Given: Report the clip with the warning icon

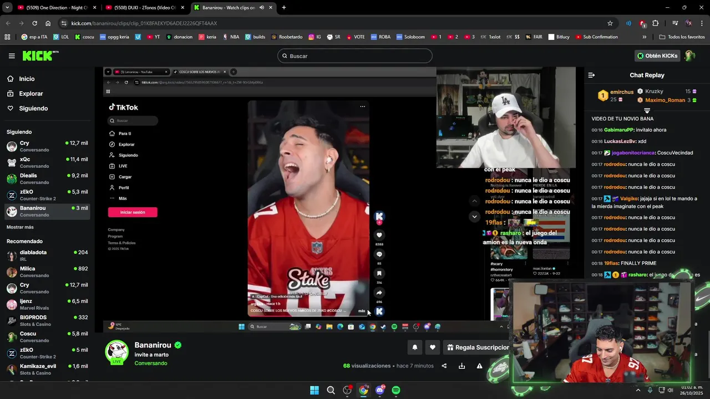Looking at the screenshot, I should pos(479,366).
